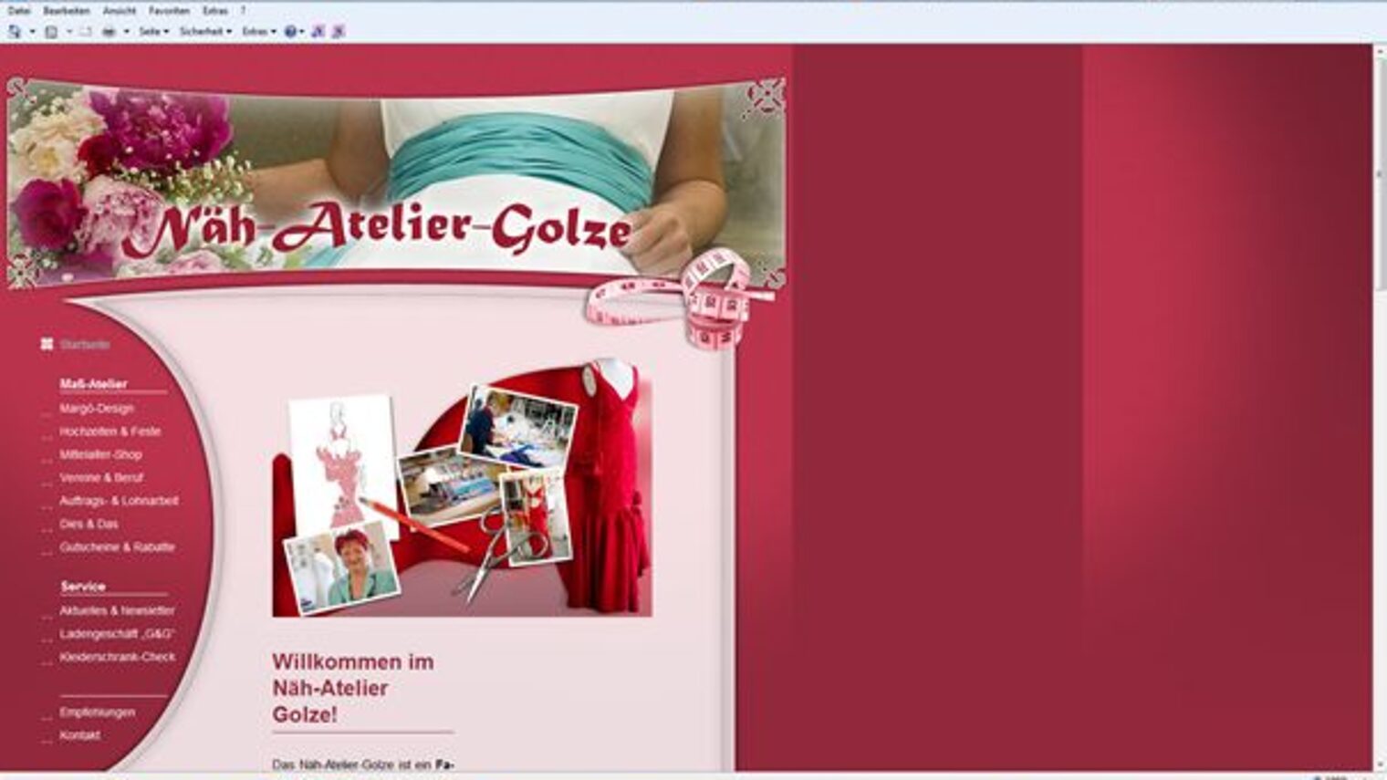
Task: Click the Startseite icon in sidebar
Action: 47,344
